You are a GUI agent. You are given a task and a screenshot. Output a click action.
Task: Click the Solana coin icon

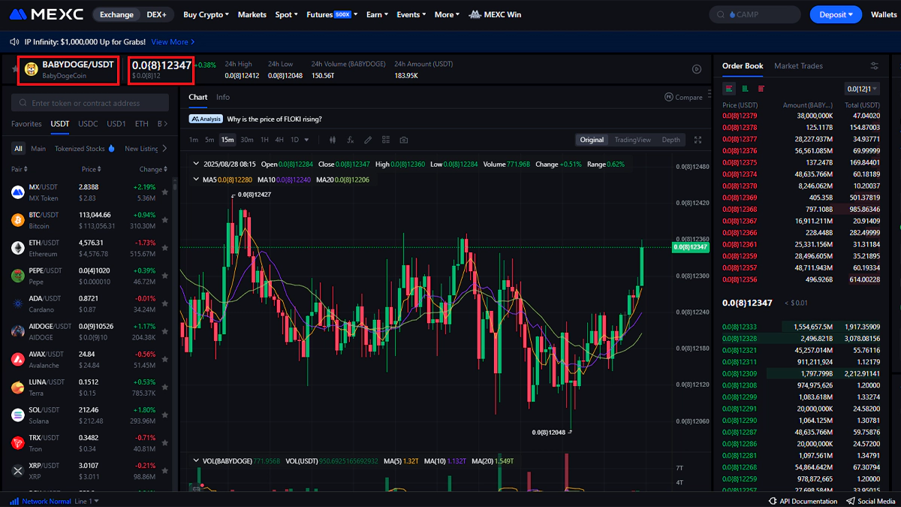[18, 415]
